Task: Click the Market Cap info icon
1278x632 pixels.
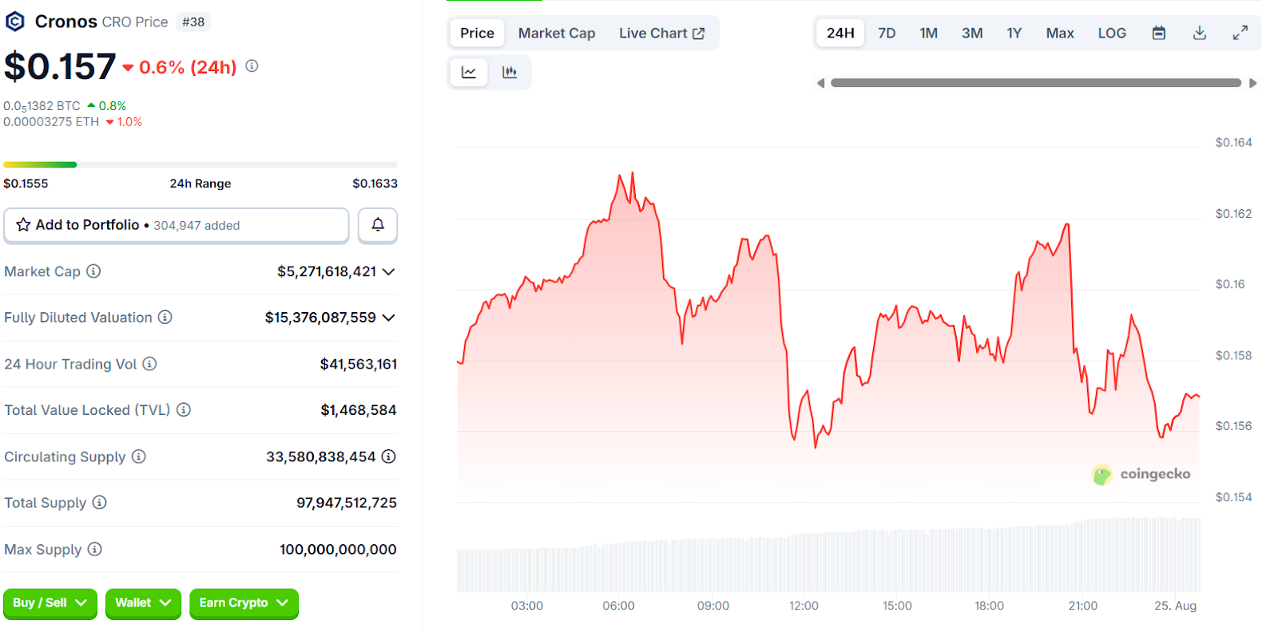Action: pyautogui.click(x=93, y=271)
